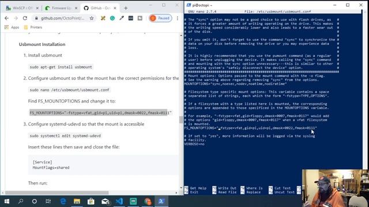369x207 pixels.
Task: Open the yellow X-shaped browser extension
Action: 103,18
